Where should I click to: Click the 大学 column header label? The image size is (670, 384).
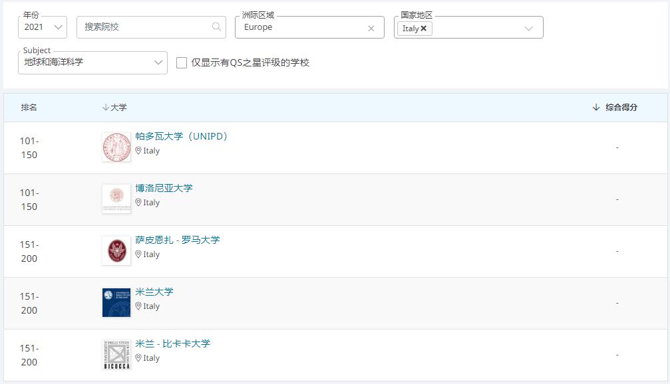coord(119,108)
